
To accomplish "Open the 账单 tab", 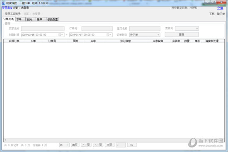I will point(41,19).
